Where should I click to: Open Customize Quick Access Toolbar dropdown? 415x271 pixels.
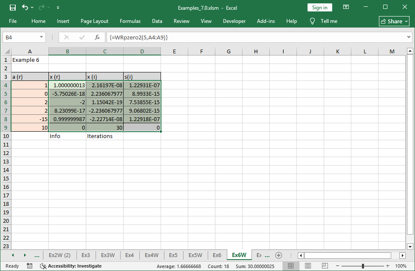[58, 8]
